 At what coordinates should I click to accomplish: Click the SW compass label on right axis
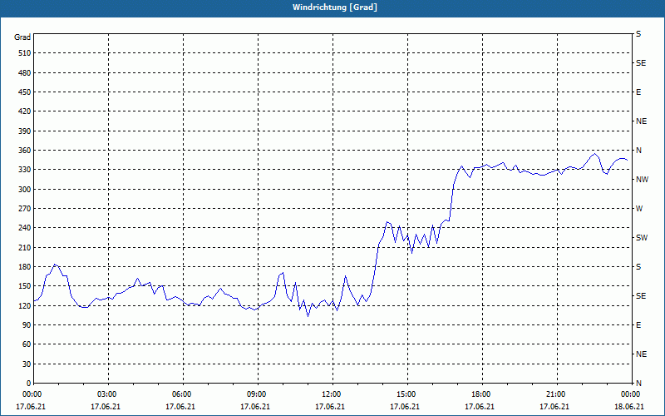click(642, 238)
